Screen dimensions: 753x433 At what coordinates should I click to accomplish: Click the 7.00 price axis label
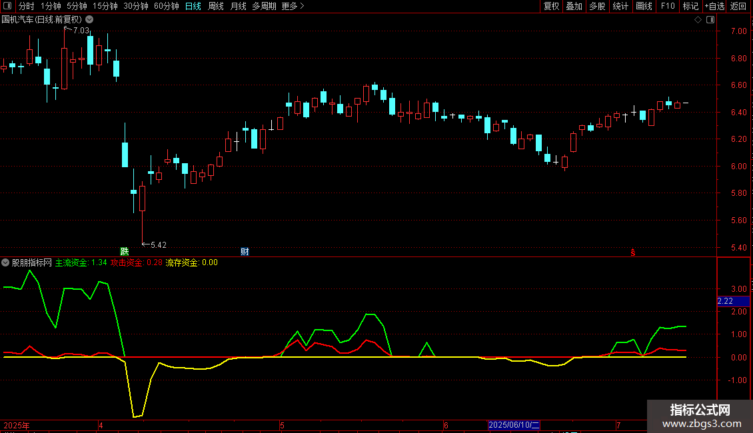[738, 31]
